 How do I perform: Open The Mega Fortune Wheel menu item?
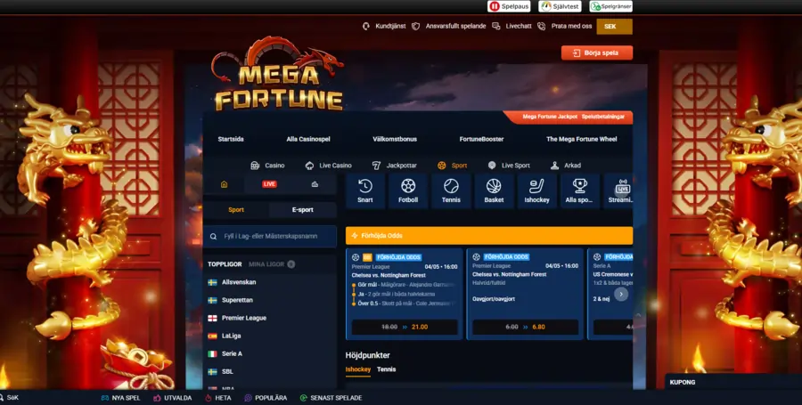[x=582, y=139]
